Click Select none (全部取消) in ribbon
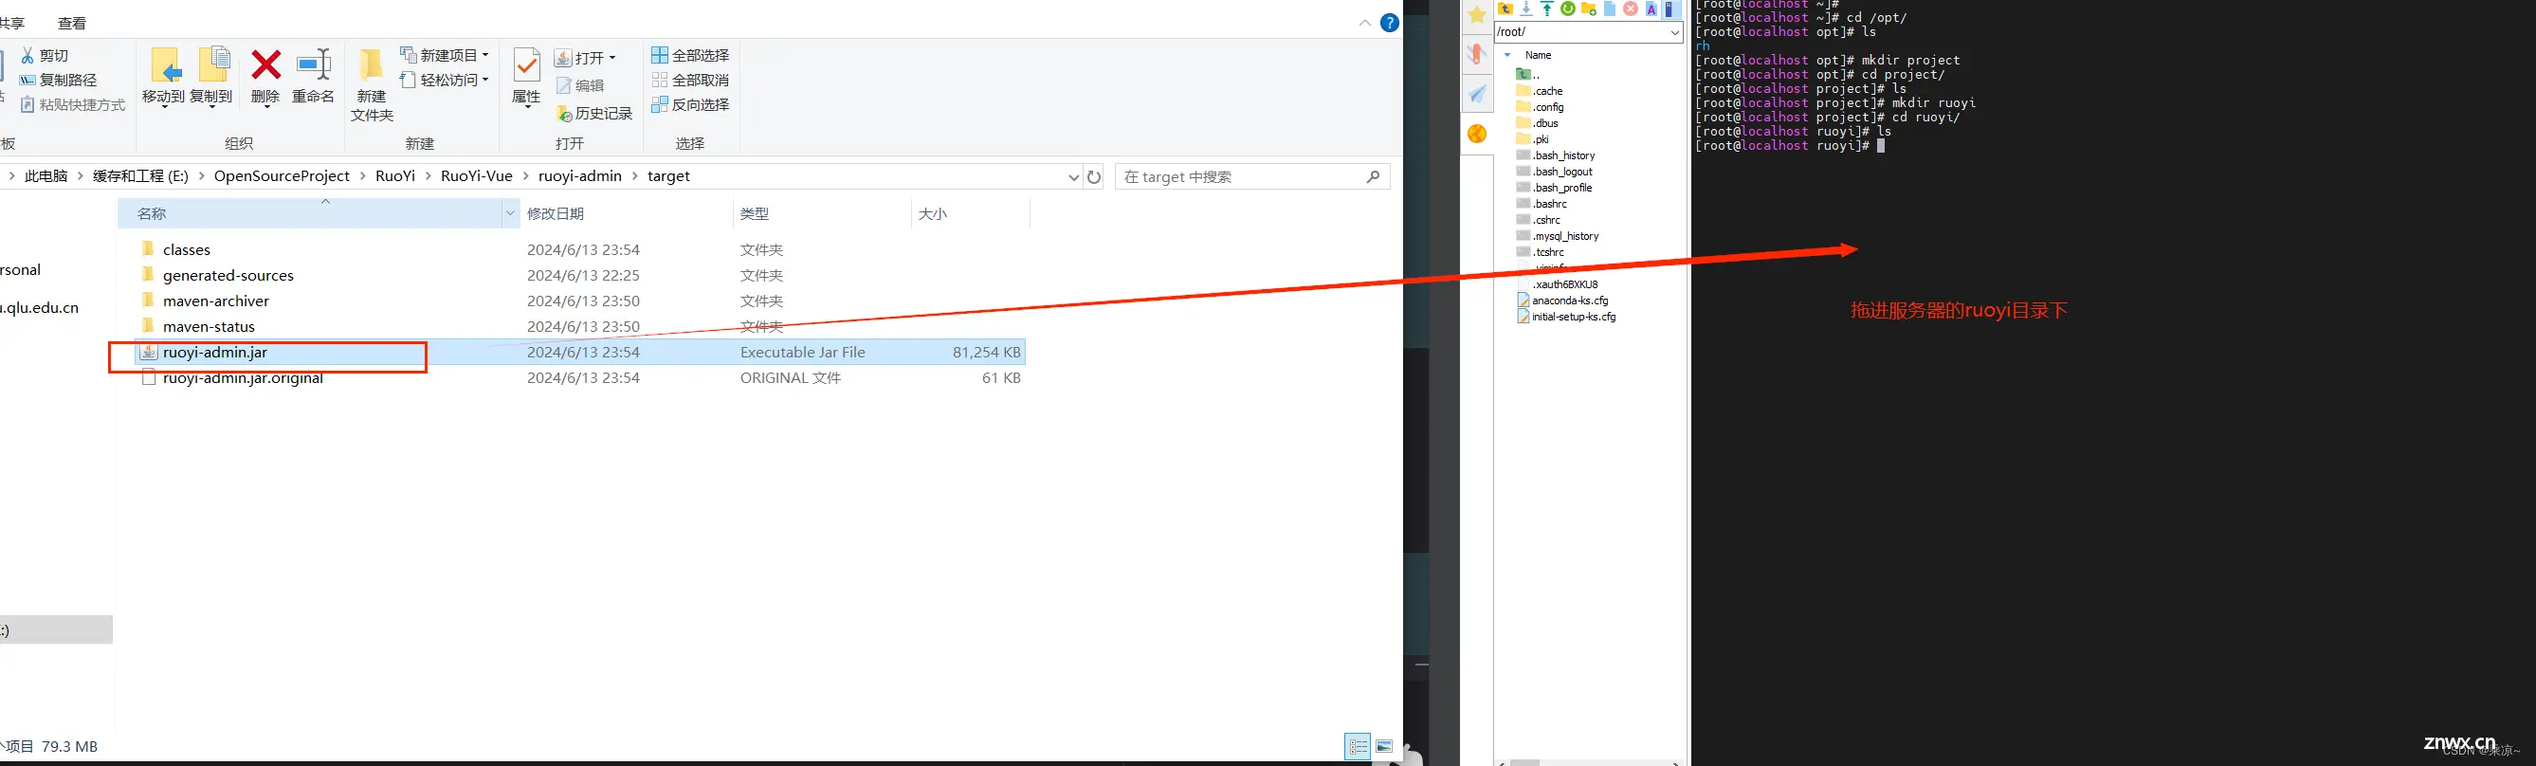2536x766 pixels. click(690, 81)
